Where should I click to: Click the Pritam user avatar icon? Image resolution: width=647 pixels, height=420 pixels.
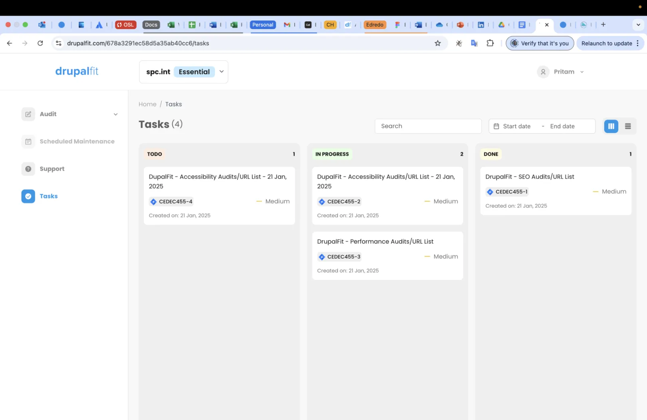click(543, 72)
